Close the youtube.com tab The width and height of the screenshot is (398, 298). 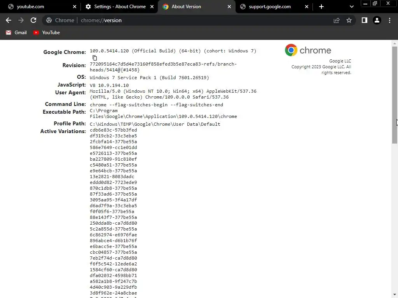74,7
